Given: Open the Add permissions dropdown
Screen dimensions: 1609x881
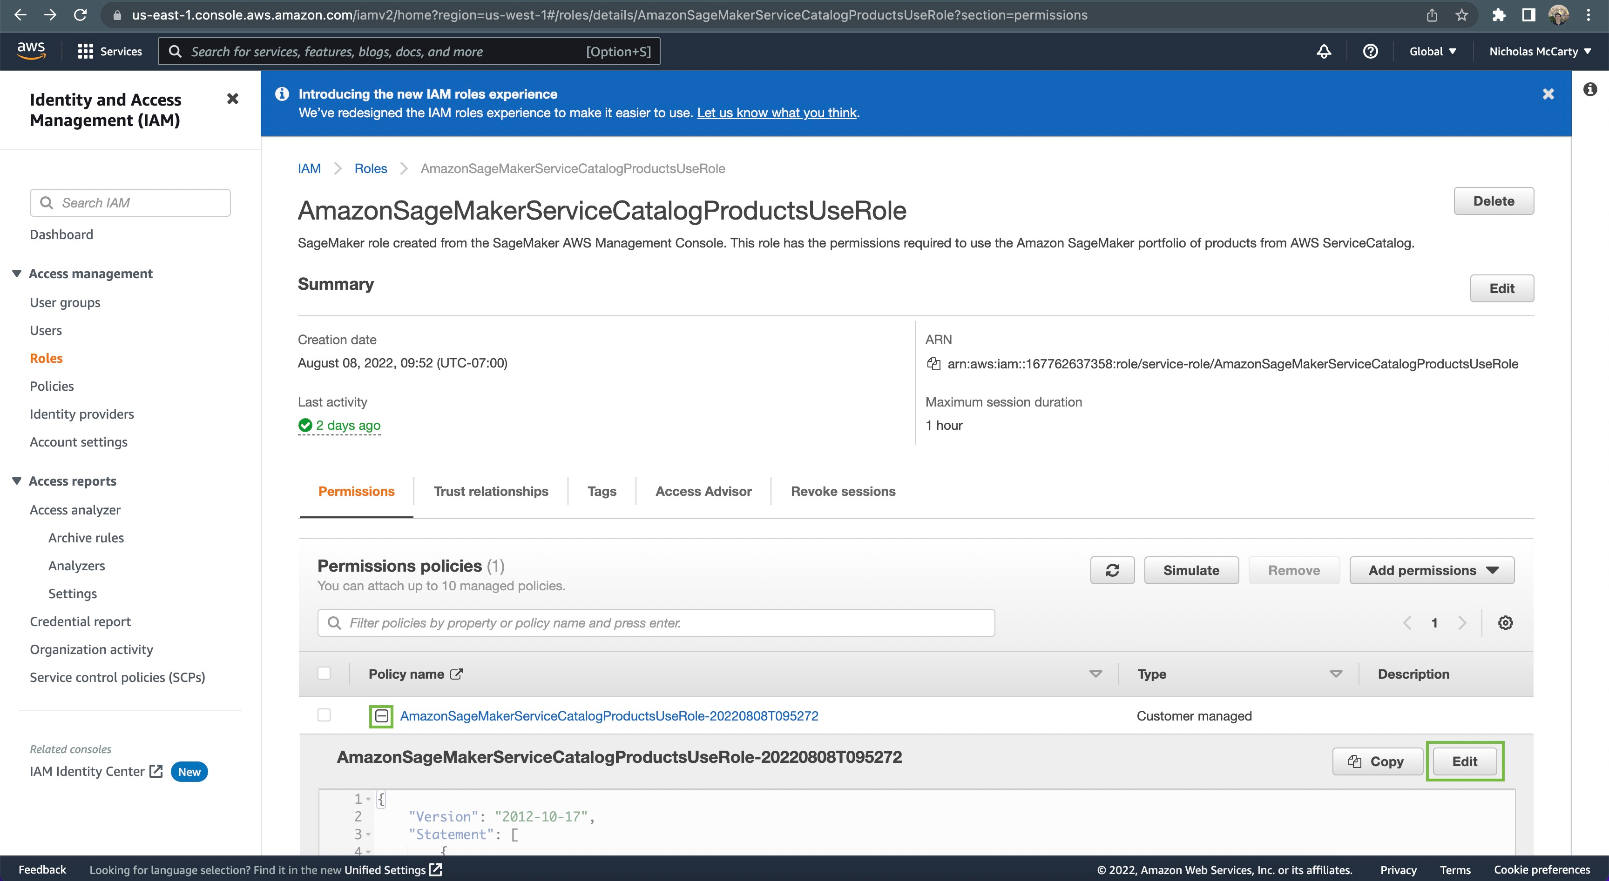Looking at the screenshot, I should [x=1432, y=570].
